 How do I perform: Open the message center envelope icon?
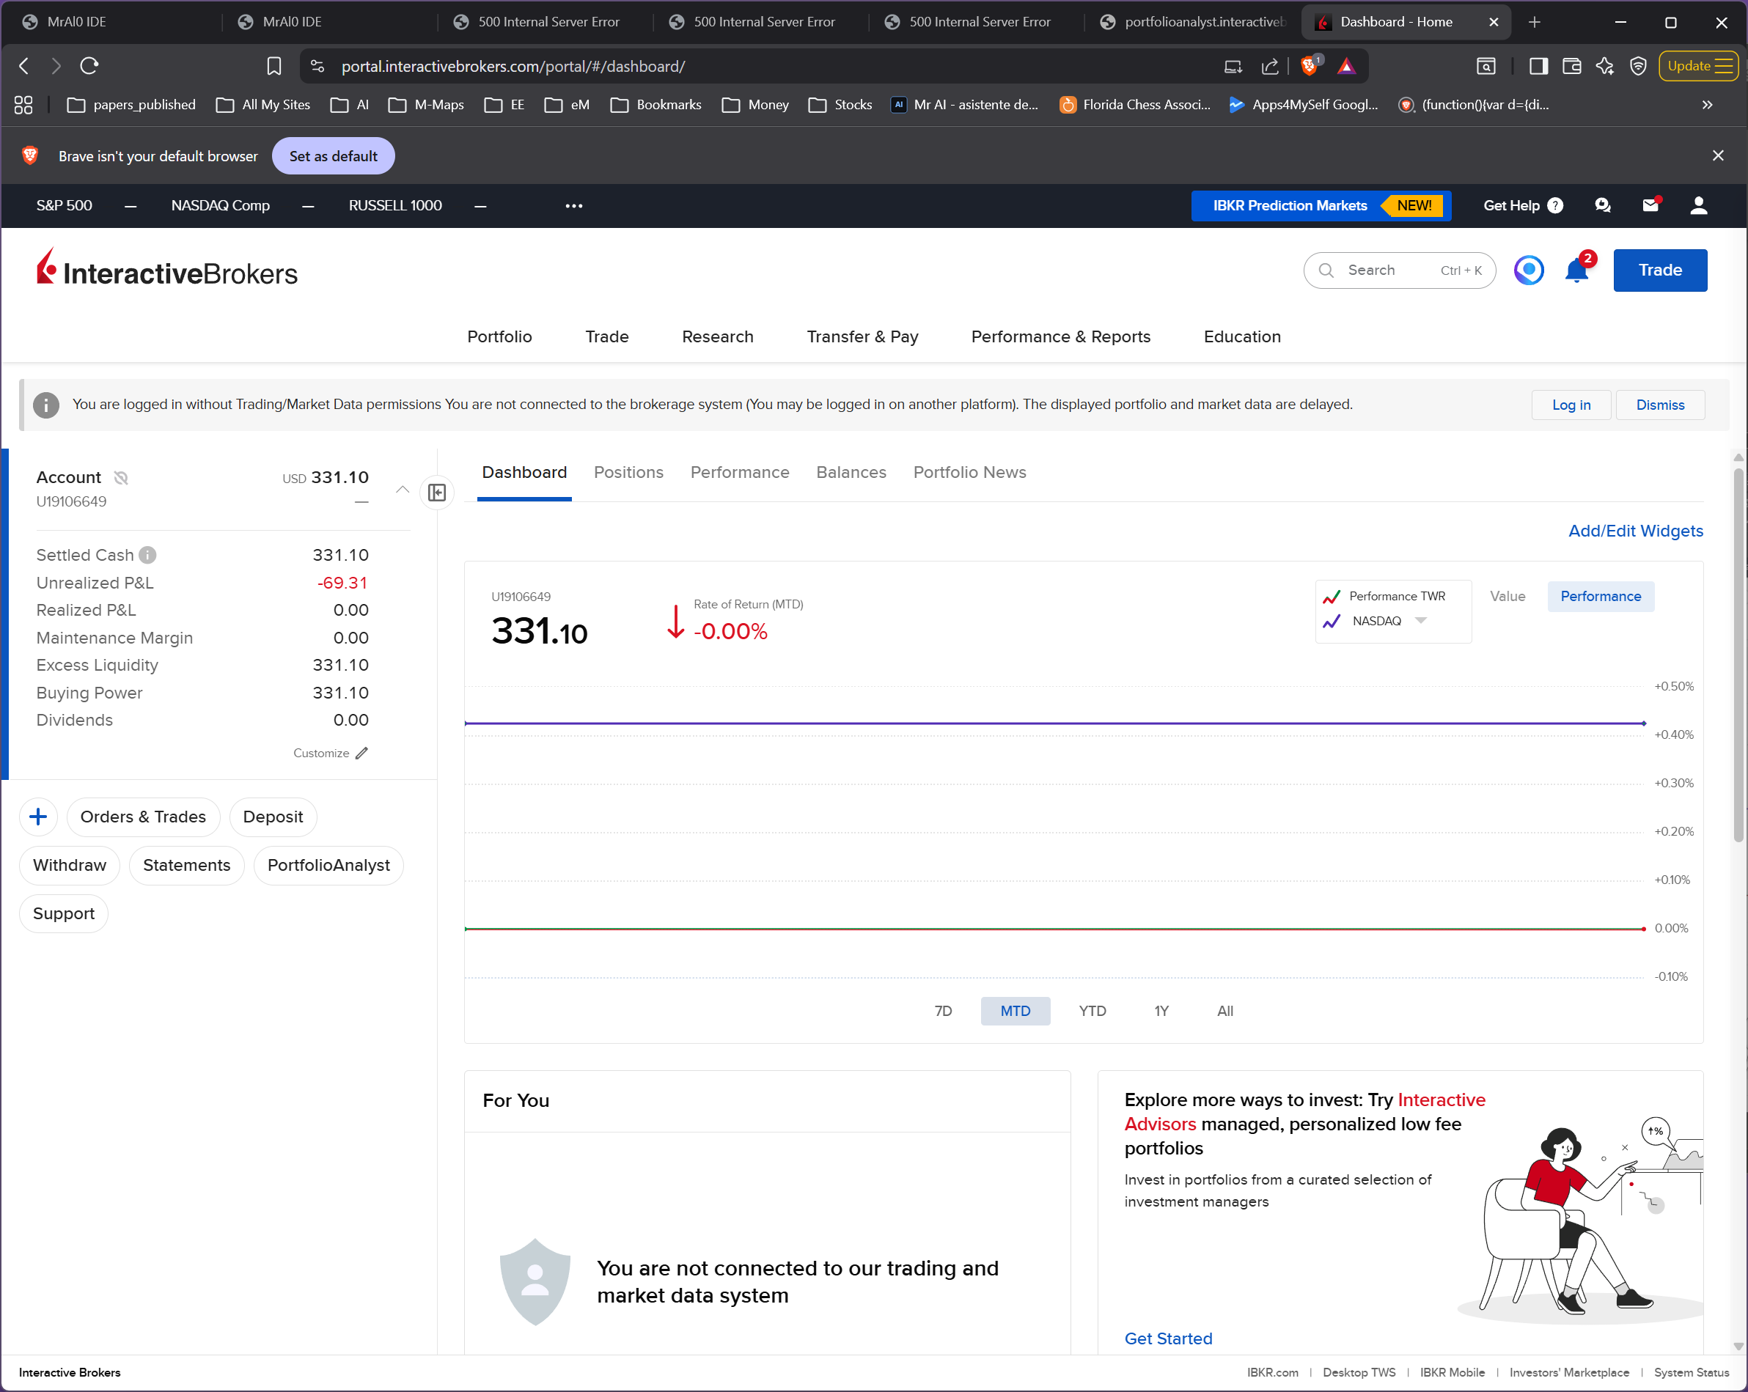1650,205
